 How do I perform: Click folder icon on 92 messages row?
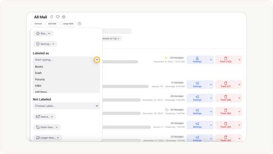[167, 110]
